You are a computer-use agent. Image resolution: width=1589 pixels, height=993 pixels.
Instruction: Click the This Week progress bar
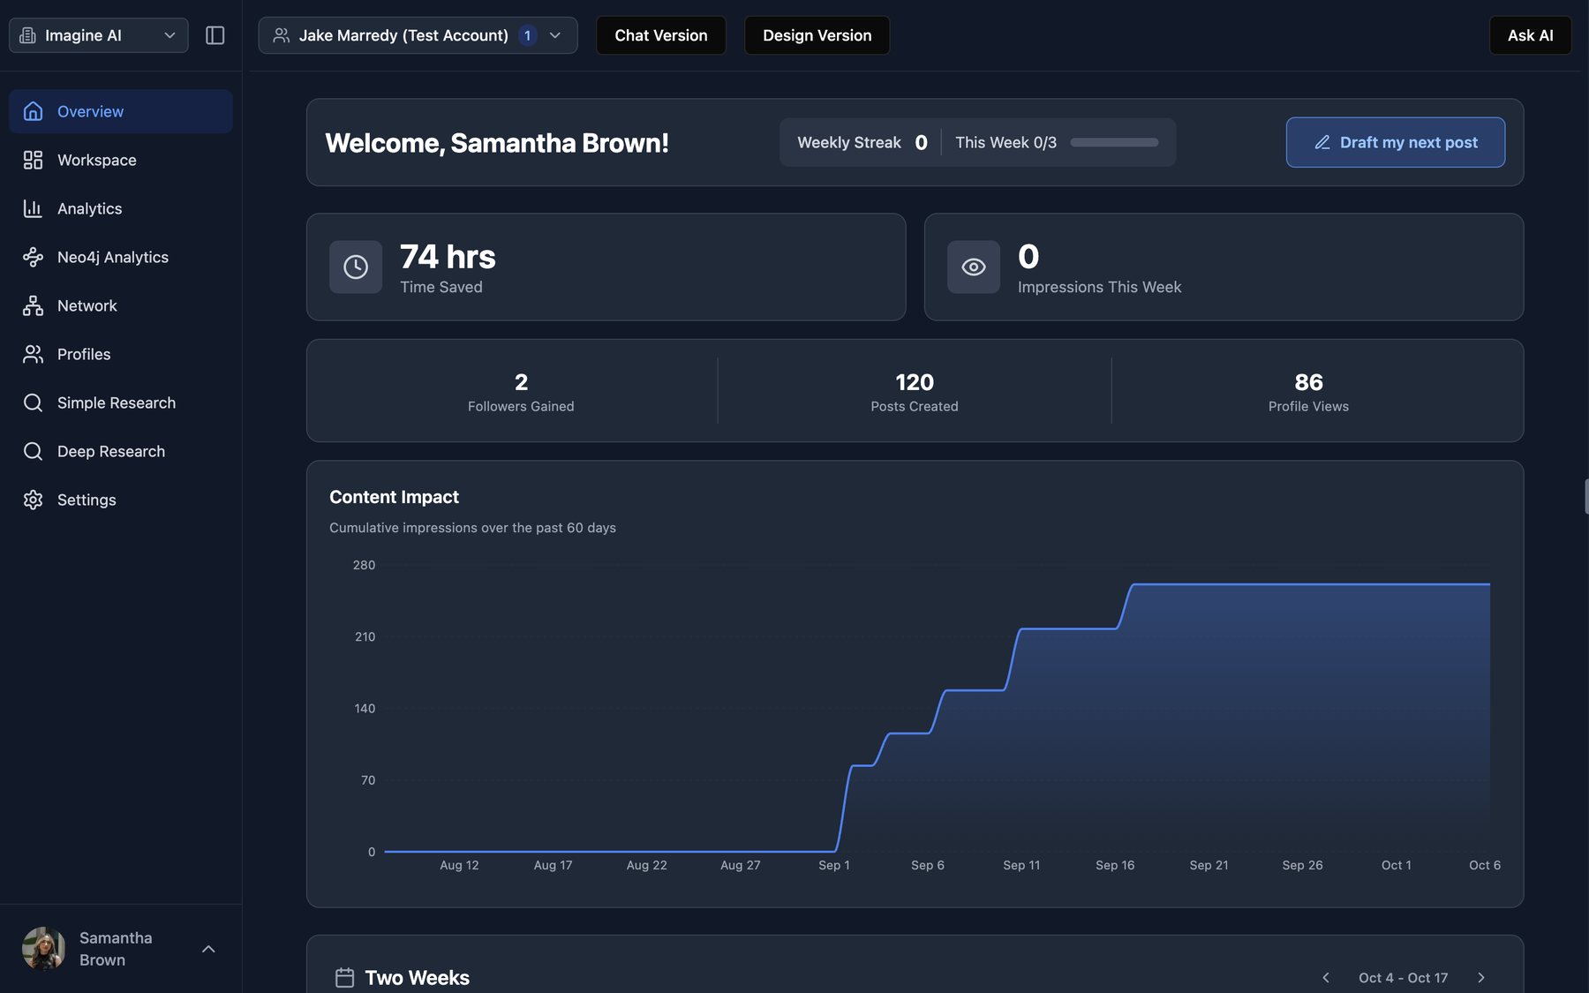pyautogui.click(x=1114, y=142)
